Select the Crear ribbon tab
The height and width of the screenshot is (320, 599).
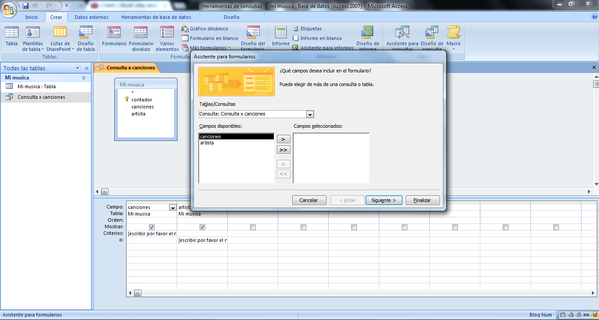coord(56,17)
